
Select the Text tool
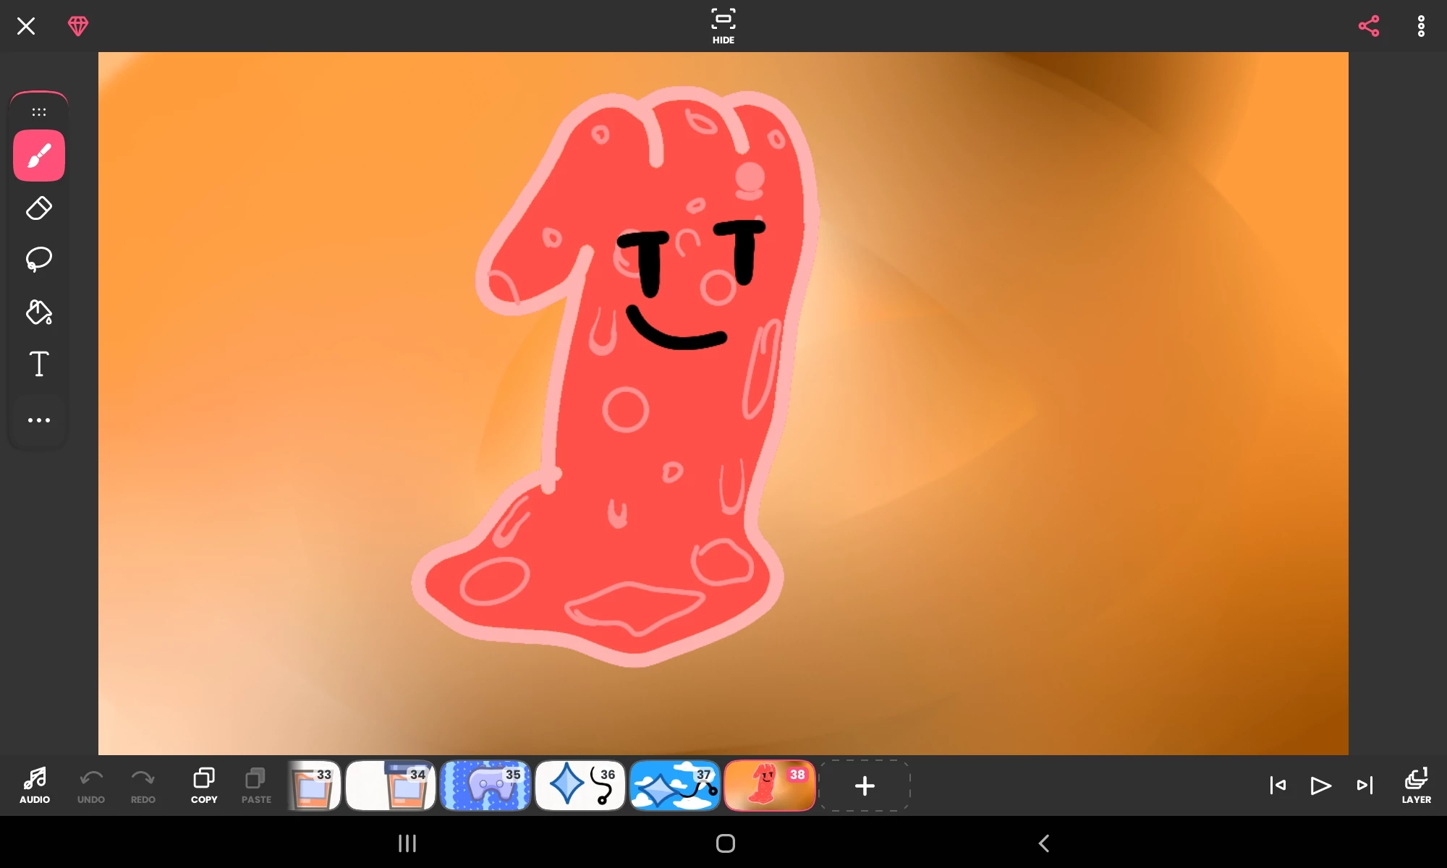click(39, 364)
